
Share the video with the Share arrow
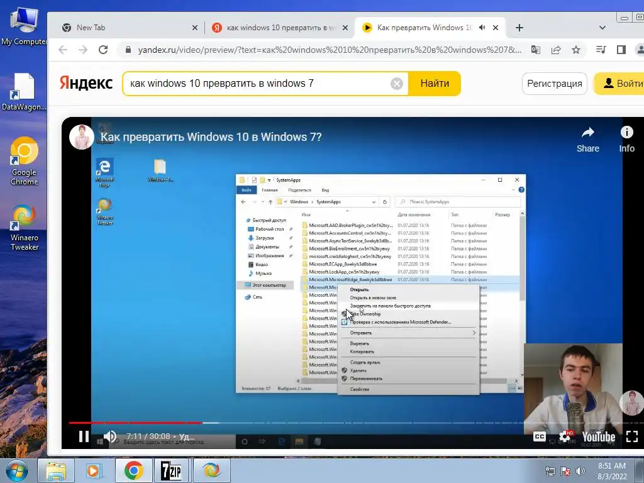coord(588,140)
